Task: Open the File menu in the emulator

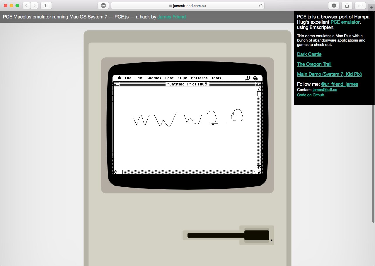Action: 128,78
